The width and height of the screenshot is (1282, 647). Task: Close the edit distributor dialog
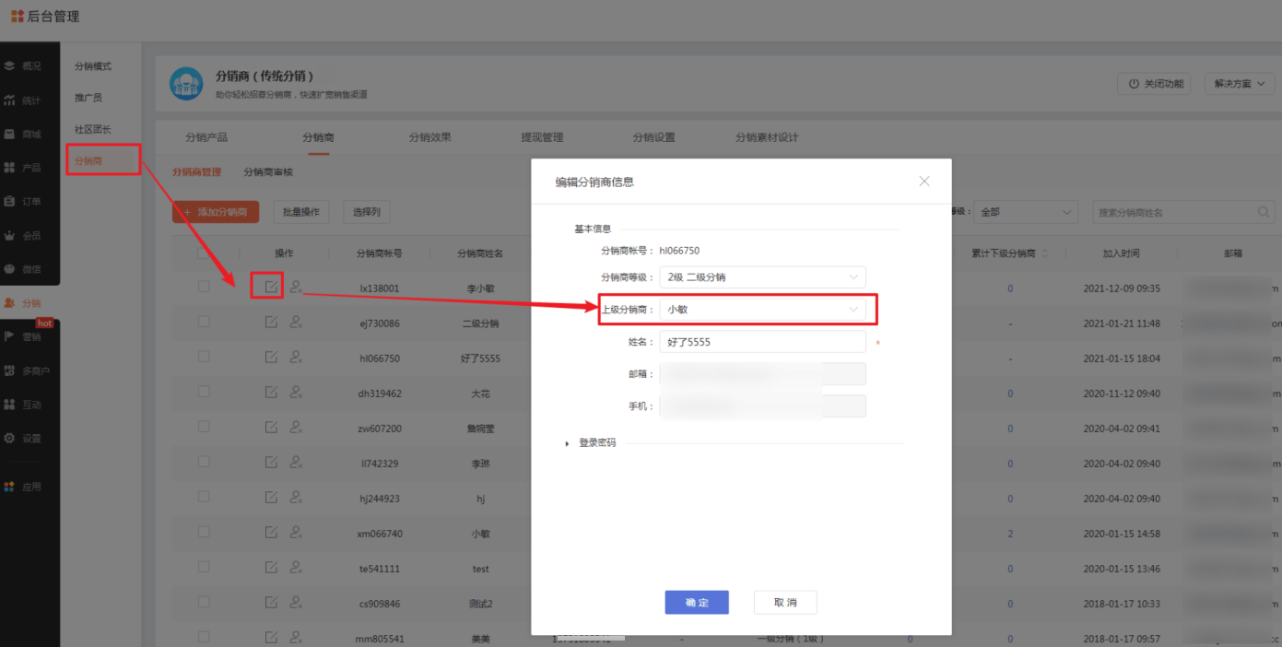click(x=924, y=182)
